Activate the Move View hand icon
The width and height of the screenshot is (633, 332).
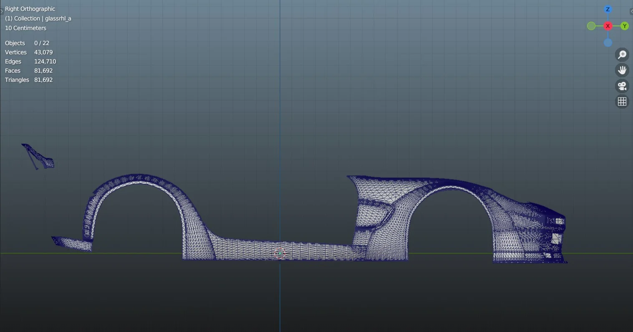(622, 70)
